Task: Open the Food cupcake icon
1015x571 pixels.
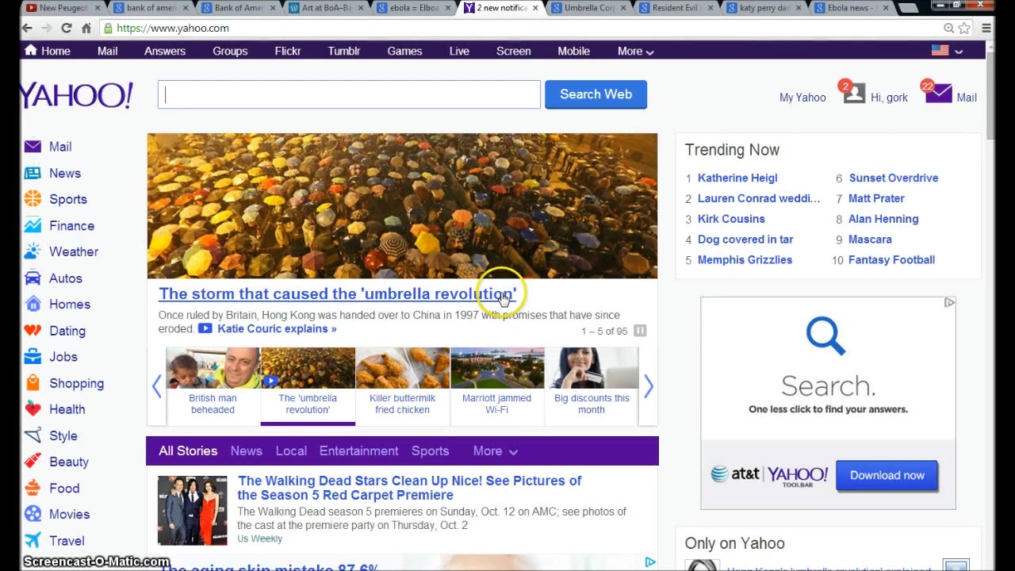Action: click(x=33, y=488)
